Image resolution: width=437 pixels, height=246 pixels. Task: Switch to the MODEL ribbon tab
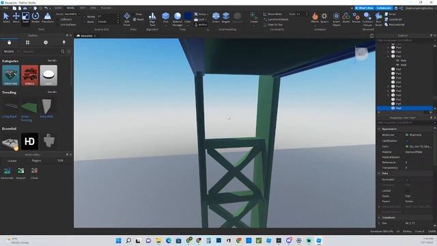click(70, 8)
